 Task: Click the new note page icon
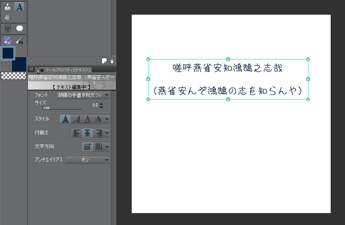(x=104, y=61)
